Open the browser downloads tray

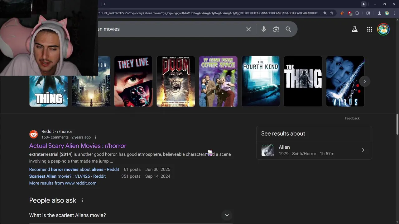coord(379,13)
